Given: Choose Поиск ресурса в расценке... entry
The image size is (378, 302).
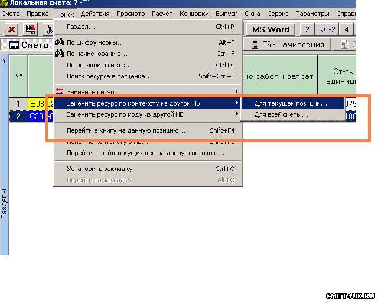Looking at the screenshot, I should pos(148,76).
